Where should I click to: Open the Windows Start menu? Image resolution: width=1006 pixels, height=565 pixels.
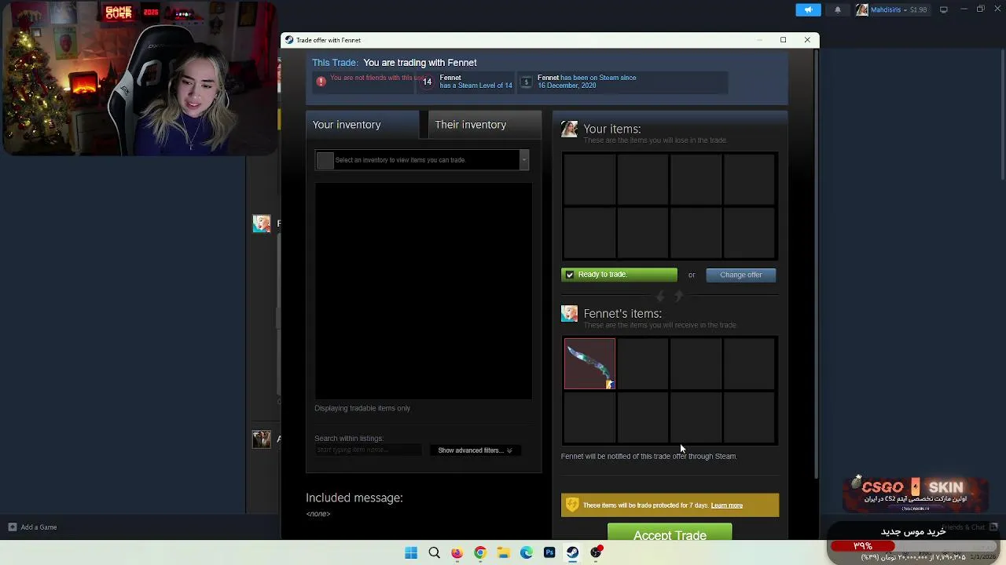(411, 552)
